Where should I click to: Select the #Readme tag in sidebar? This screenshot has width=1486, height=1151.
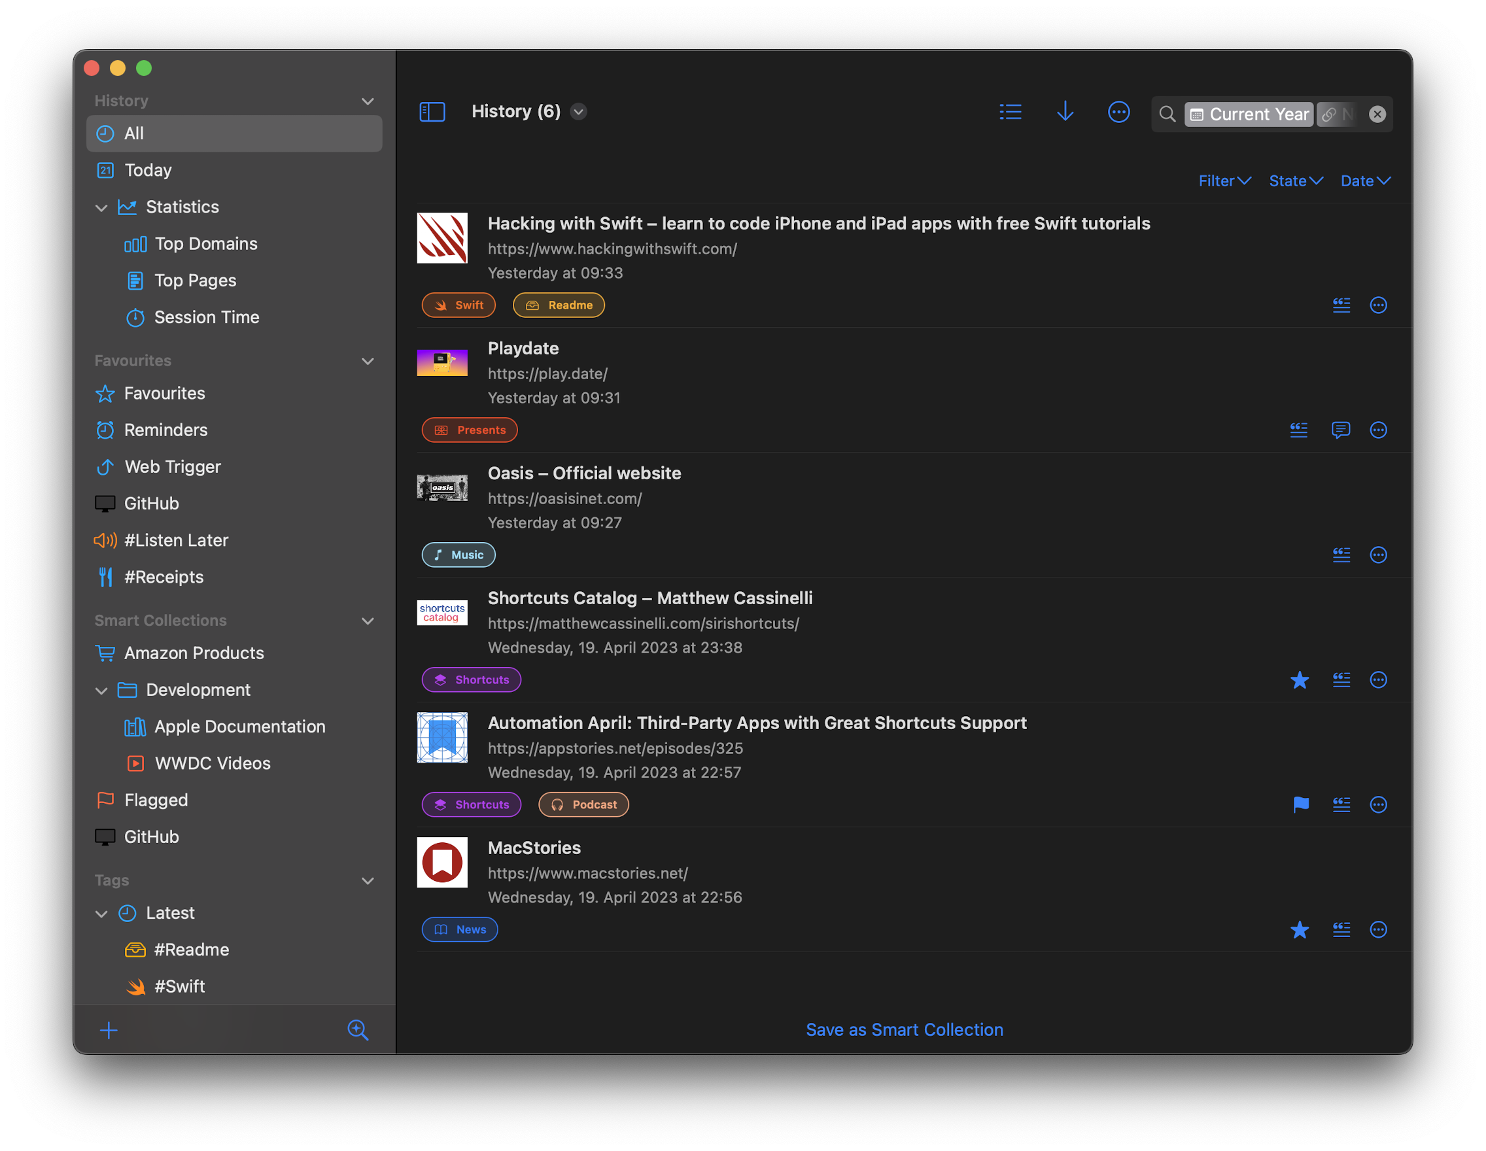[x=234, y=950]
